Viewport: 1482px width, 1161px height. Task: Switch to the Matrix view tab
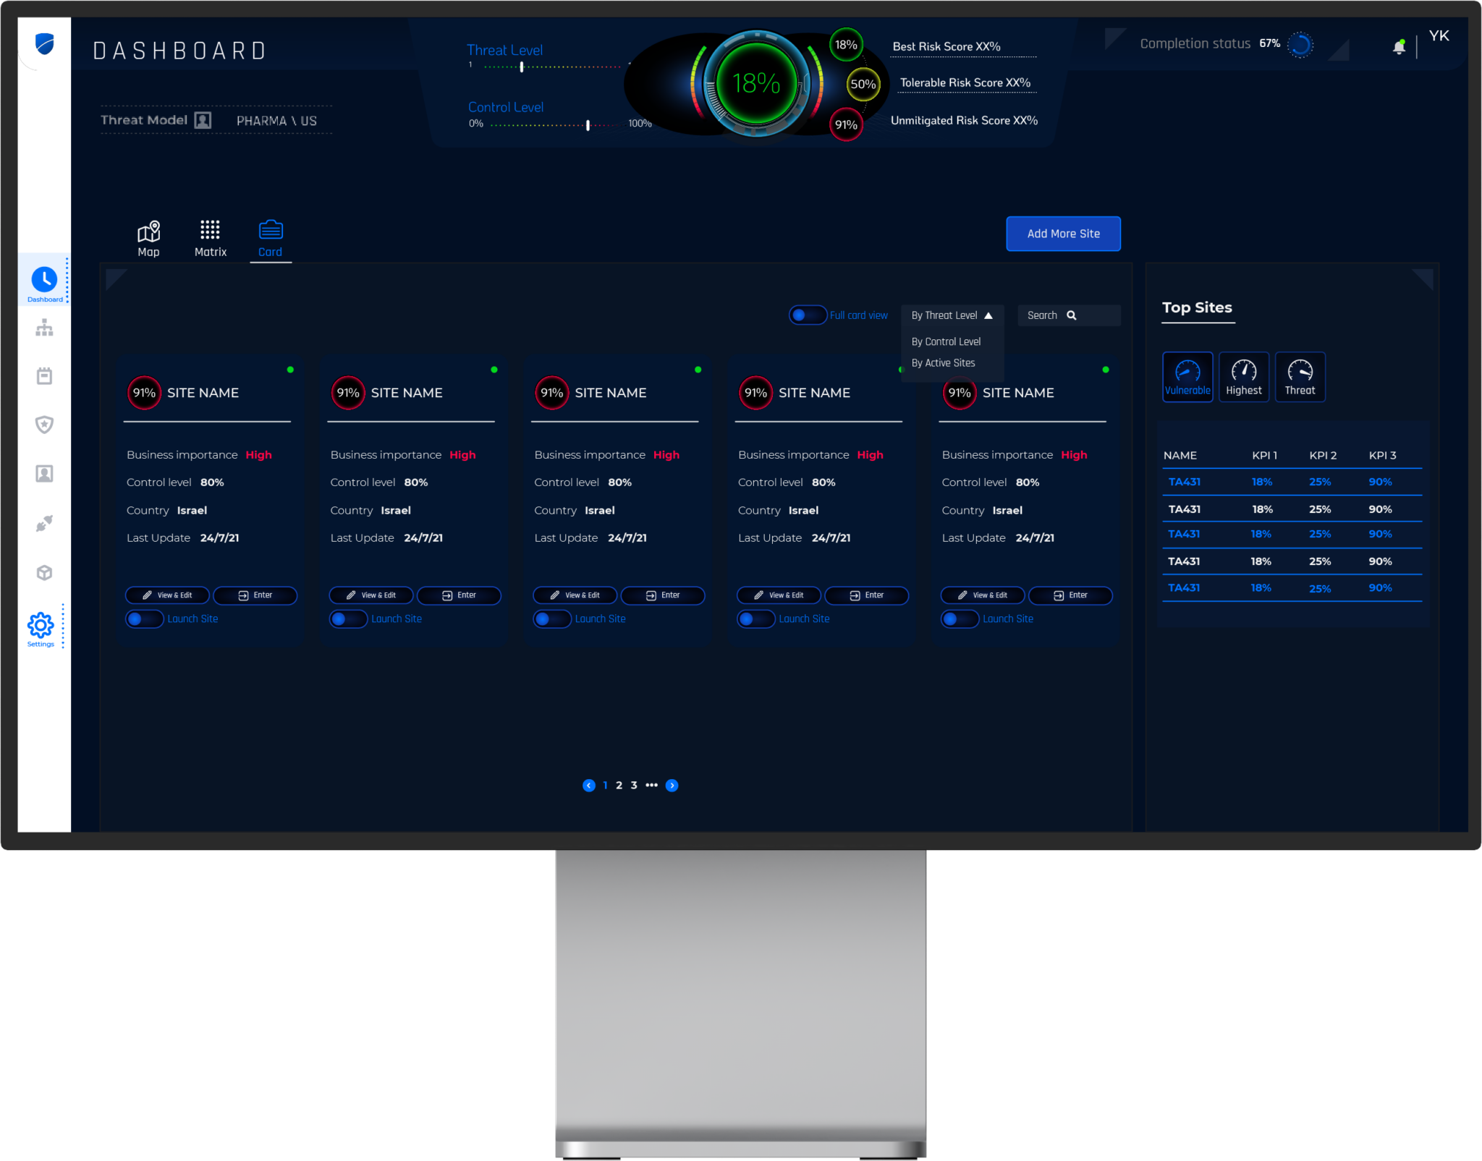click(210, 239)
